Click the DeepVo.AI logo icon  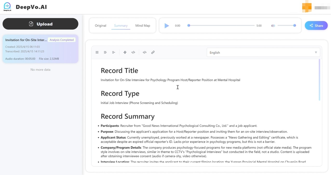point(7,7)
